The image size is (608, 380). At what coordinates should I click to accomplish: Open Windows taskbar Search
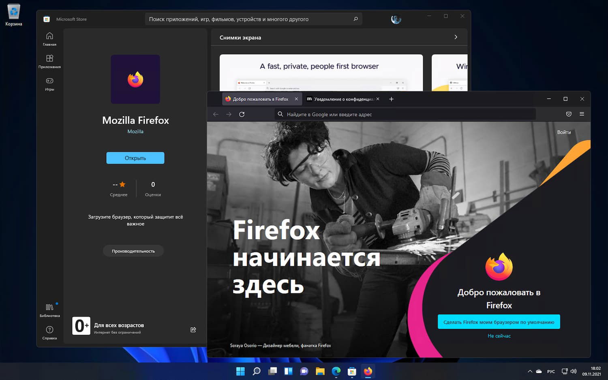[x=256, y=371]
